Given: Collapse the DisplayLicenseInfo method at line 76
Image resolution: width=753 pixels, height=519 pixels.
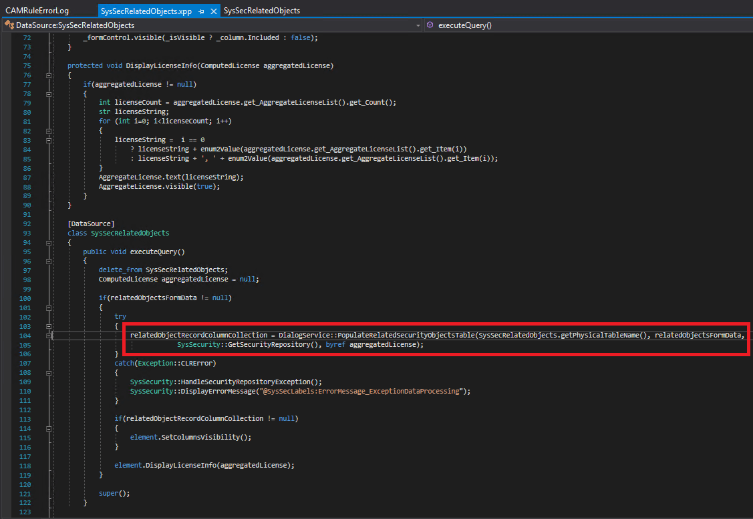Looking at the screenshot, I should 49,75.
